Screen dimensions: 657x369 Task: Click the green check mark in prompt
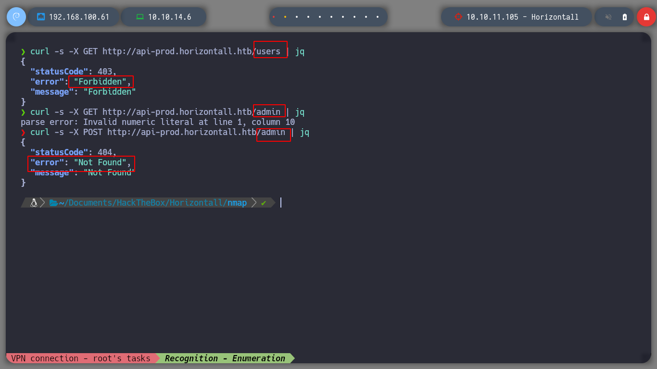264,203
